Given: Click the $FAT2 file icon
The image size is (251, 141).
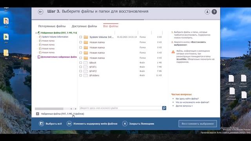Looking at the screenshot, I should [86, 71].
